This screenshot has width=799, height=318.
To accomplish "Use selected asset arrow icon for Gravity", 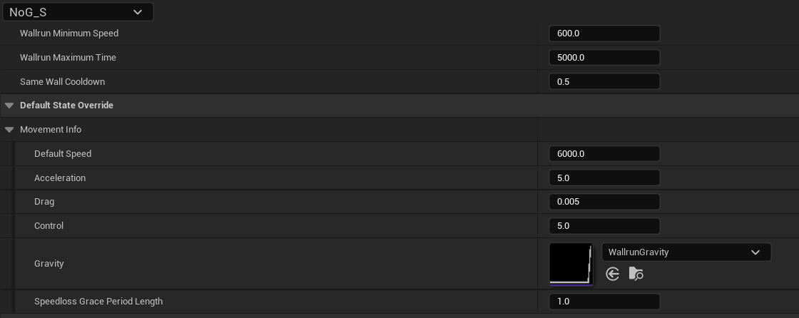I will tap(612, 275).
